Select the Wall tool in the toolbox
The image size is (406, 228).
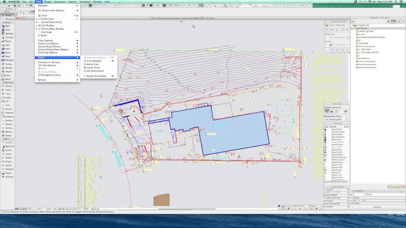coord(7,26)
